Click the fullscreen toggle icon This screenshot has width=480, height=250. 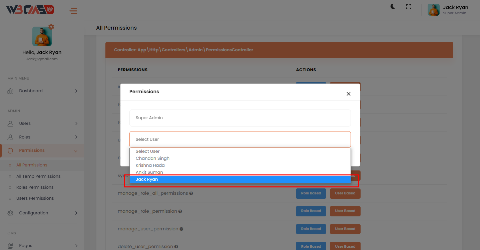[x=408, y=7]
